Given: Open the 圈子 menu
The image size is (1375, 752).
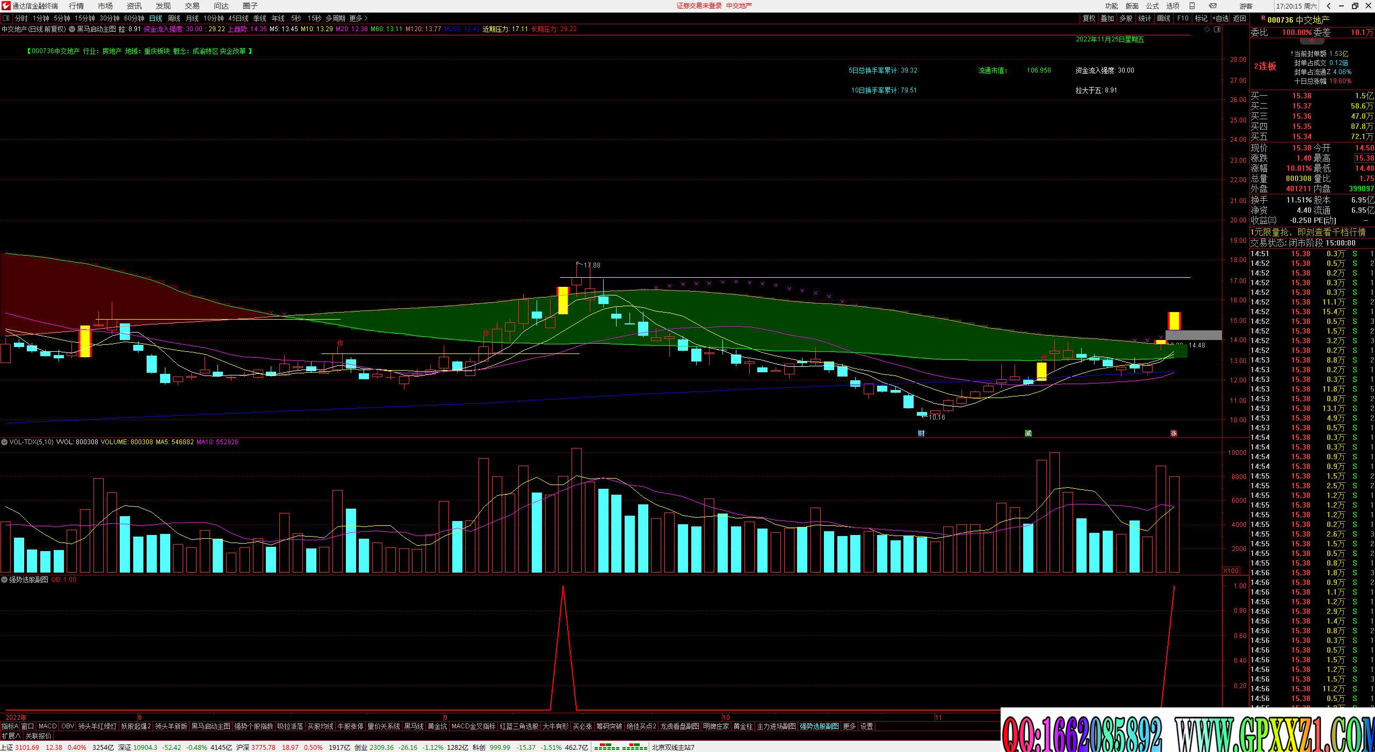Looking at the screenshot, I should click(250, 6).
